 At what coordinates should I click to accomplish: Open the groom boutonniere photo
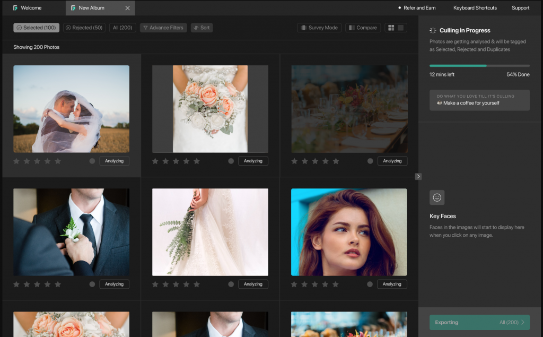pyautogui.click(x=72, y=232)
